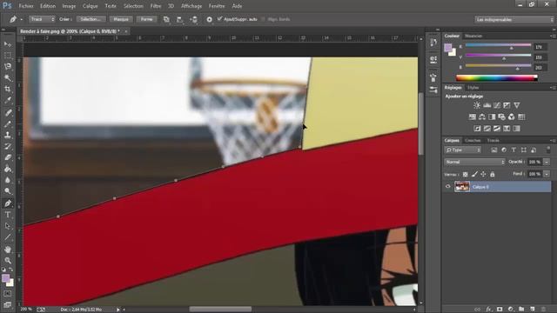Image resolution: width=557 pixels, height=313 pixels.
Task: Select the Hand tool
Action: 8,250
